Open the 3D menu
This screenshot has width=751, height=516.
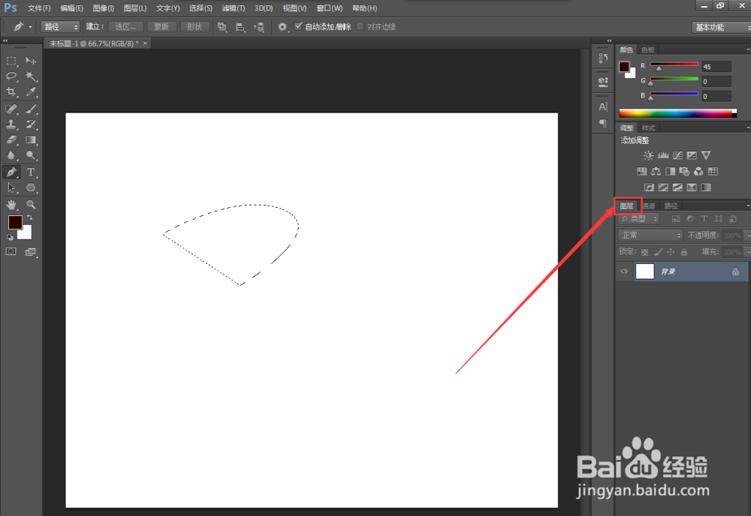coord(264,8)
